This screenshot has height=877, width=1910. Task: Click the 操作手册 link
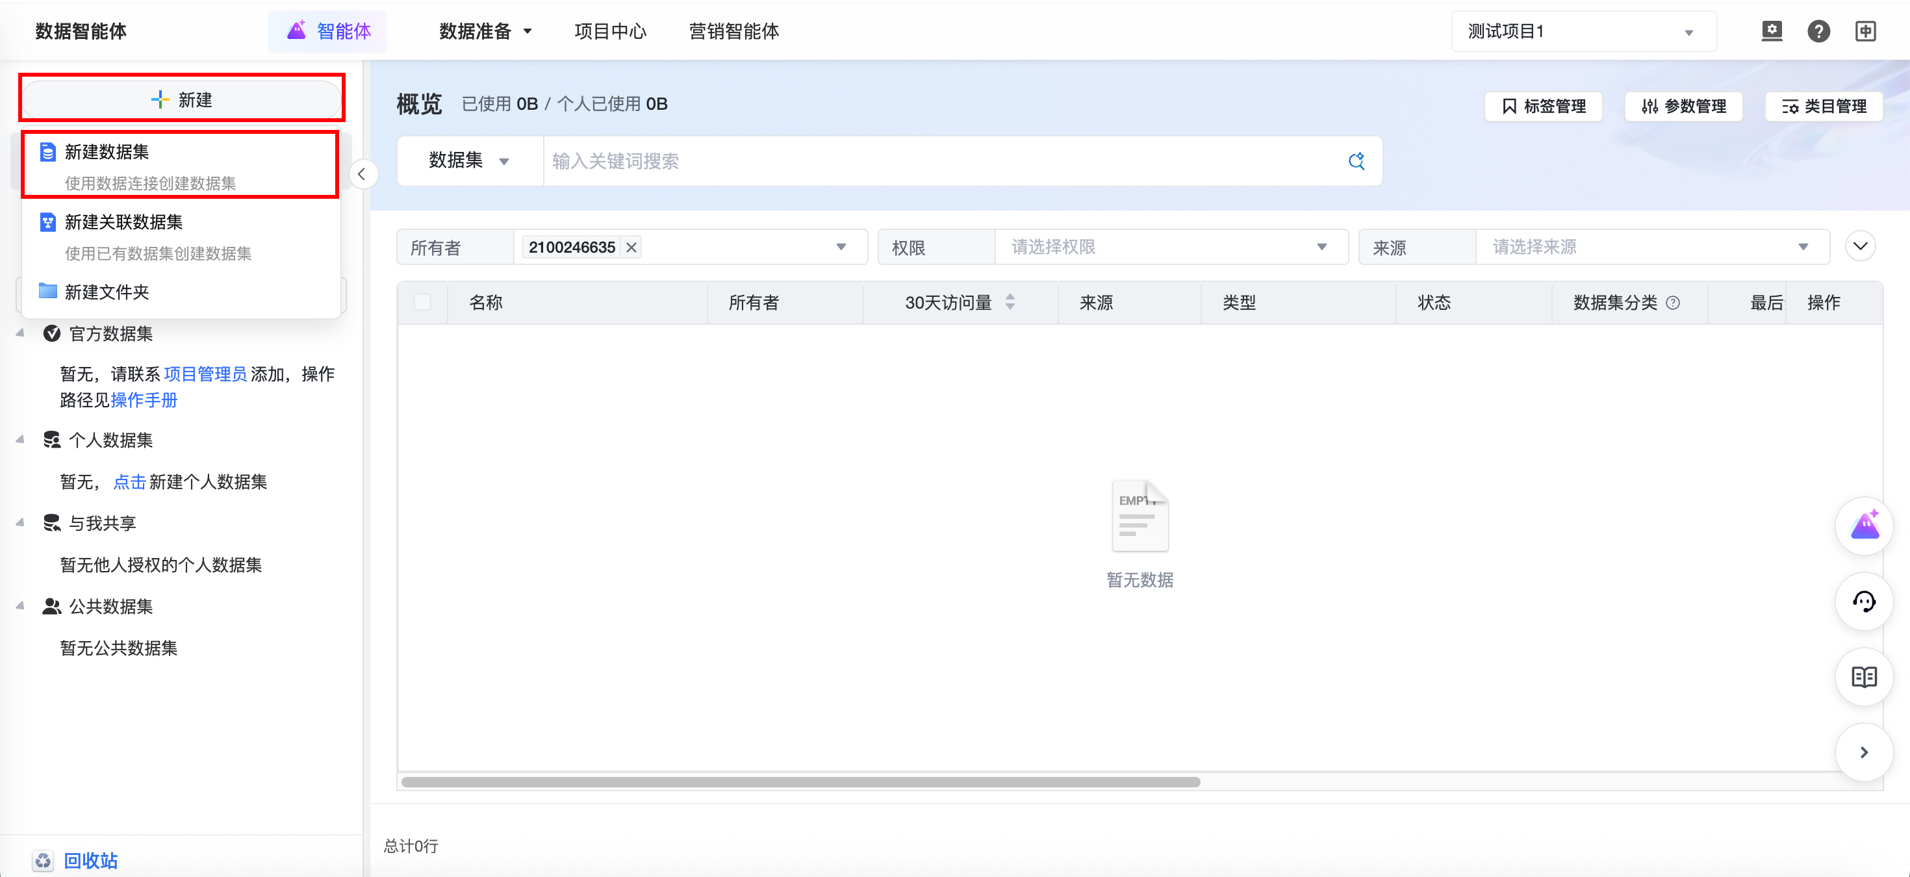(144, 400)
